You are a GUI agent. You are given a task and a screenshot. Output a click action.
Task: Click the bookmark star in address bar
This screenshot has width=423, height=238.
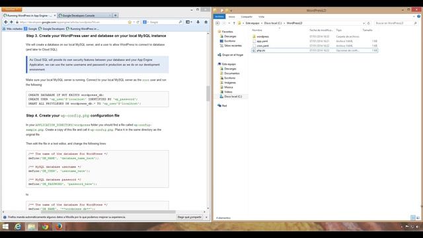(130, 22)
